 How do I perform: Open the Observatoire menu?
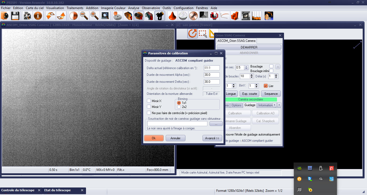151,8
